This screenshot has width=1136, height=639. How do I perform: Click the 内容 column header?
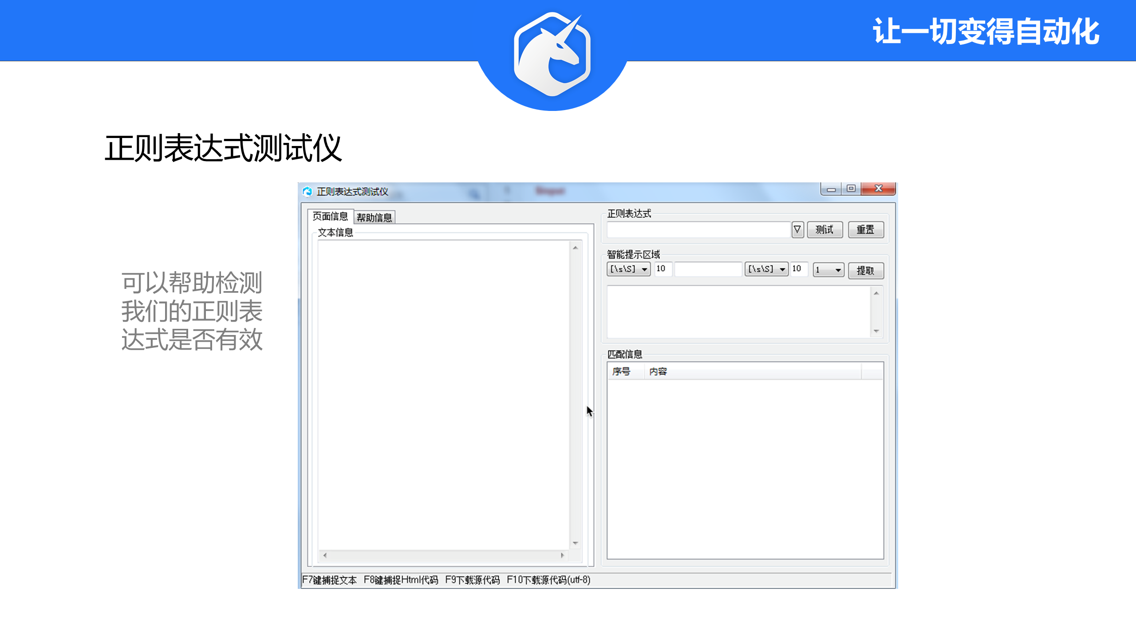(x=658, y=371)
